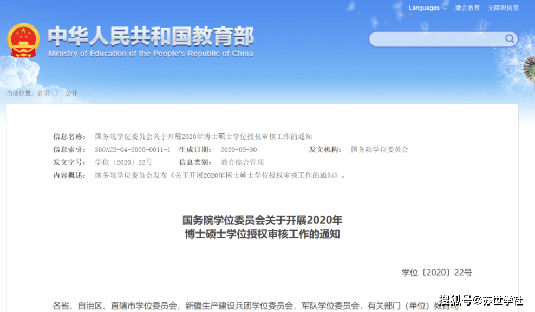Click the search magnifier icon
Viewport: 535px width, 312px height.
510,38
